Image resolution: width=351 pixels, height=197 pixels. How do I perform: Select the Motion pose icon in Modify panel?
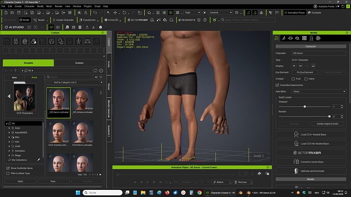click(283, 39)
